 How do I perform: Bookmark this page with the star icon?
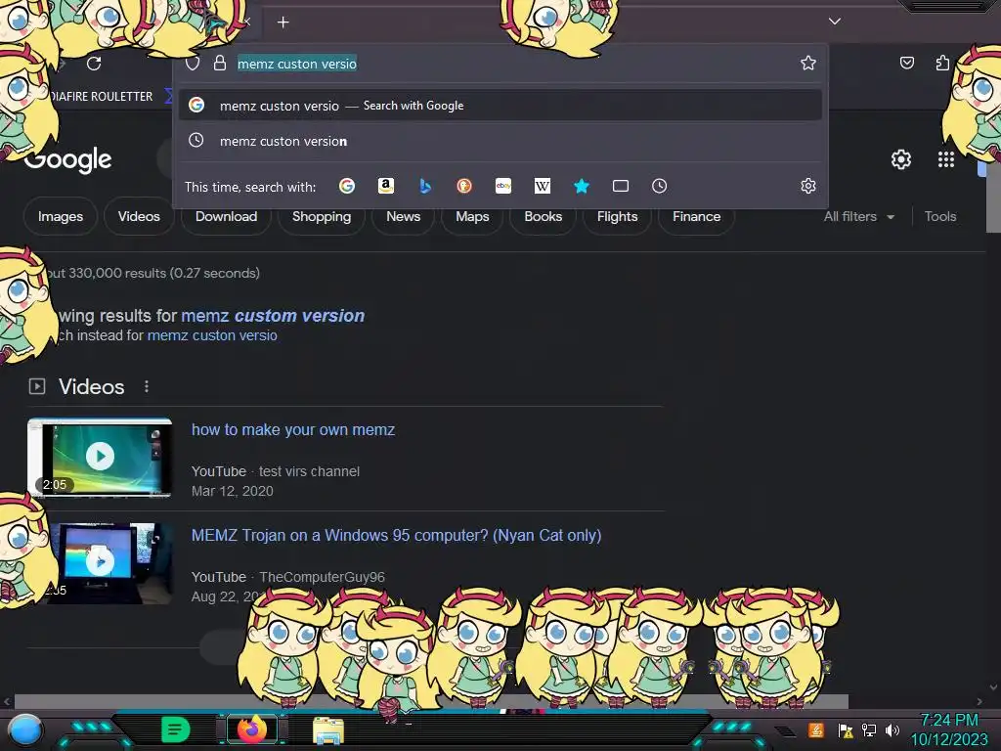pos(808,63)
